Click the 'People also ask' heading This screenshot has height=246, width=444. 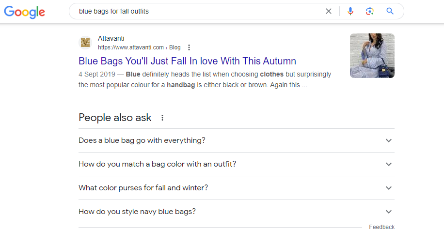pos(115,118)
